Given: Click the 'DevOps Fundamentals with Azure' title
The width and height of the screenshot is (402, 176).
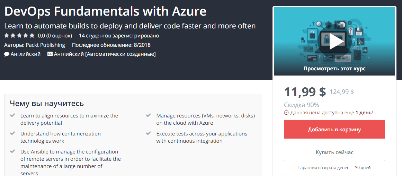Looking at the screenshot, I should (105, 11).
